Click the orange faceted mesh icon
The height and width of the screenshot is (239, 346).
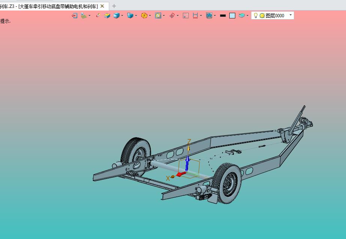click(x=144, y=15)
